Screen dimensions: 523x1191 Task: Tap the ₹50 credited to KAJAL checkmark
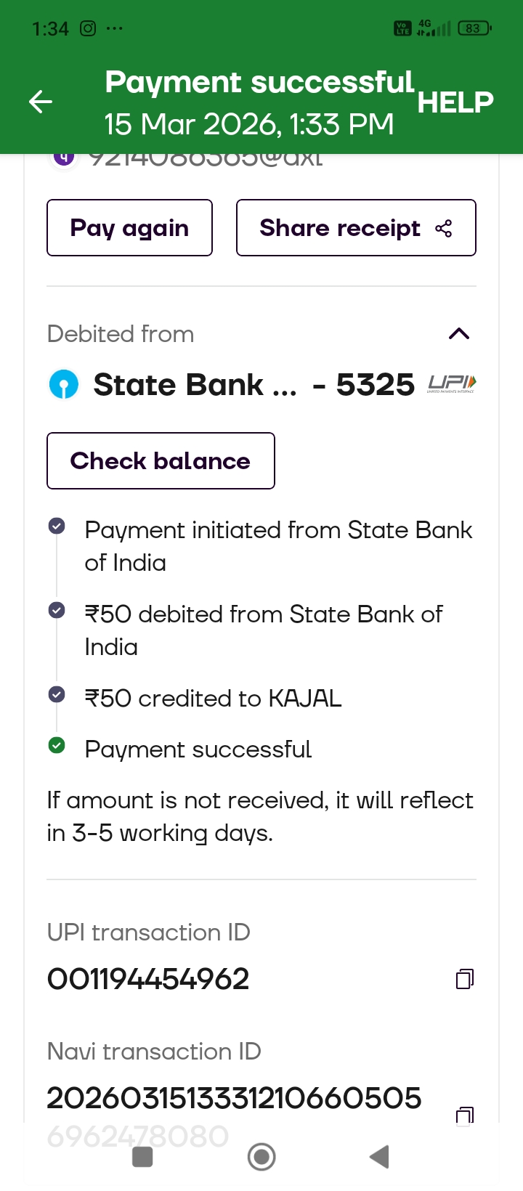tap(57, 695)
